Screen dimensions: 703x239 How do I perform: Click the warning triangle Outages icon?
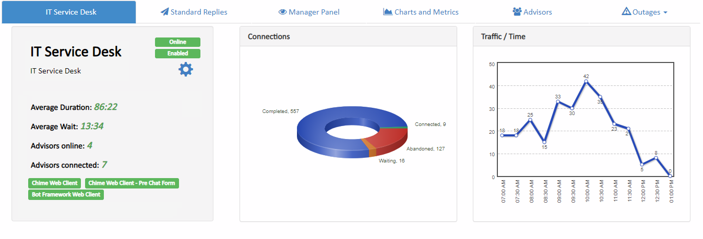pyautogui.click(x=626, y=12)
